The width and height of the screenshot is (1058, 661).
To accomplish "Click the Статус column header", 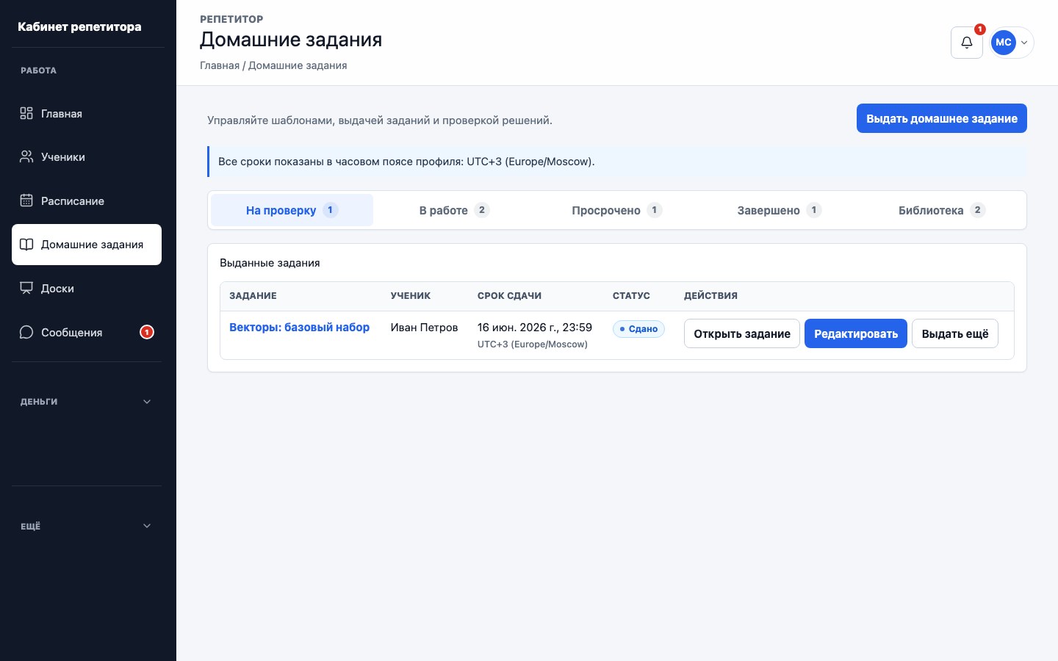I will 631,296.
